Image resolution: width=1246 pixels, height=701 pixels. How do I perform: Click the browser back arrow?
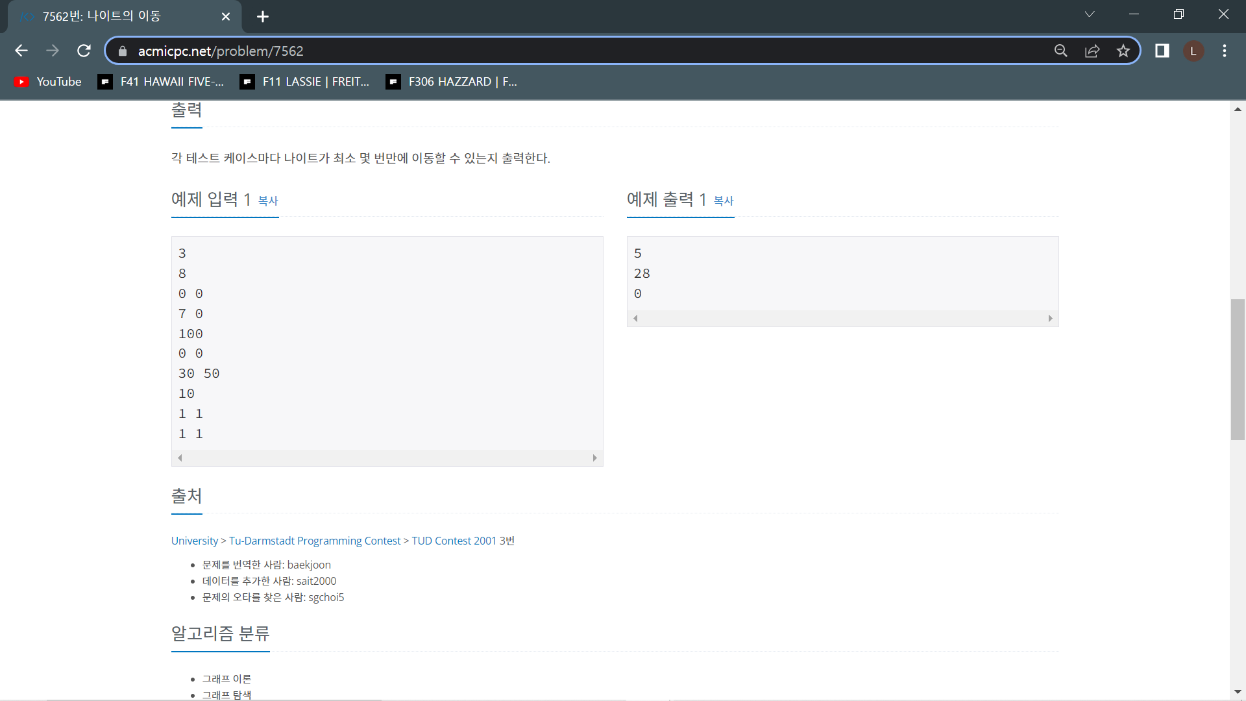tap(21, 51)
